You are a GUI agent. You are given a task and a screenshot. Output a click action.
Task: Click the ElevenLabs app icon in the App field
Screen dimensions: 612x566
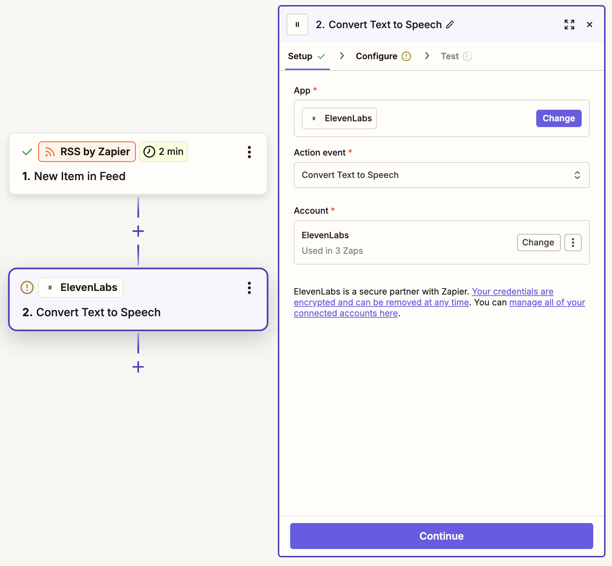(x=314, y=118)
